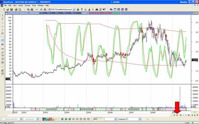Open a file with the folder icon
Image resolution: width=199 pixels, height=124 pixels.
(x=8, y=10)
